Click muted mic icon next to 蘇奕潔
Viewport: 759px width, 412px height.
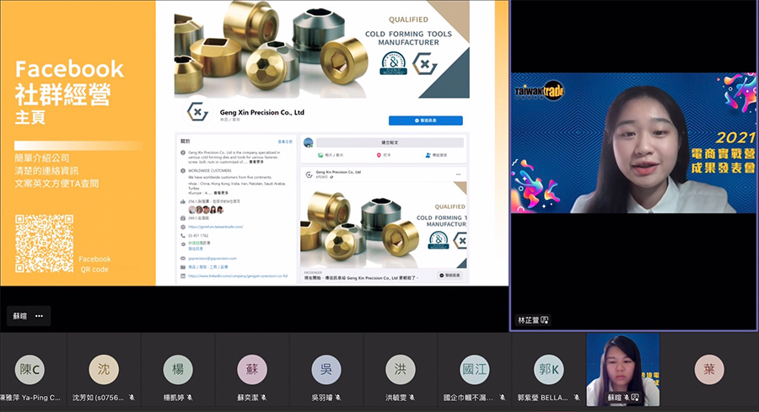(x=263, y=398)
